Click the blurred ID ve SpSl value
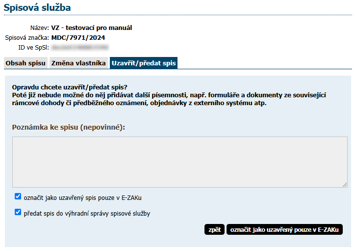The height and width of the screenshot is (251, 355). (x=80, y=47)
